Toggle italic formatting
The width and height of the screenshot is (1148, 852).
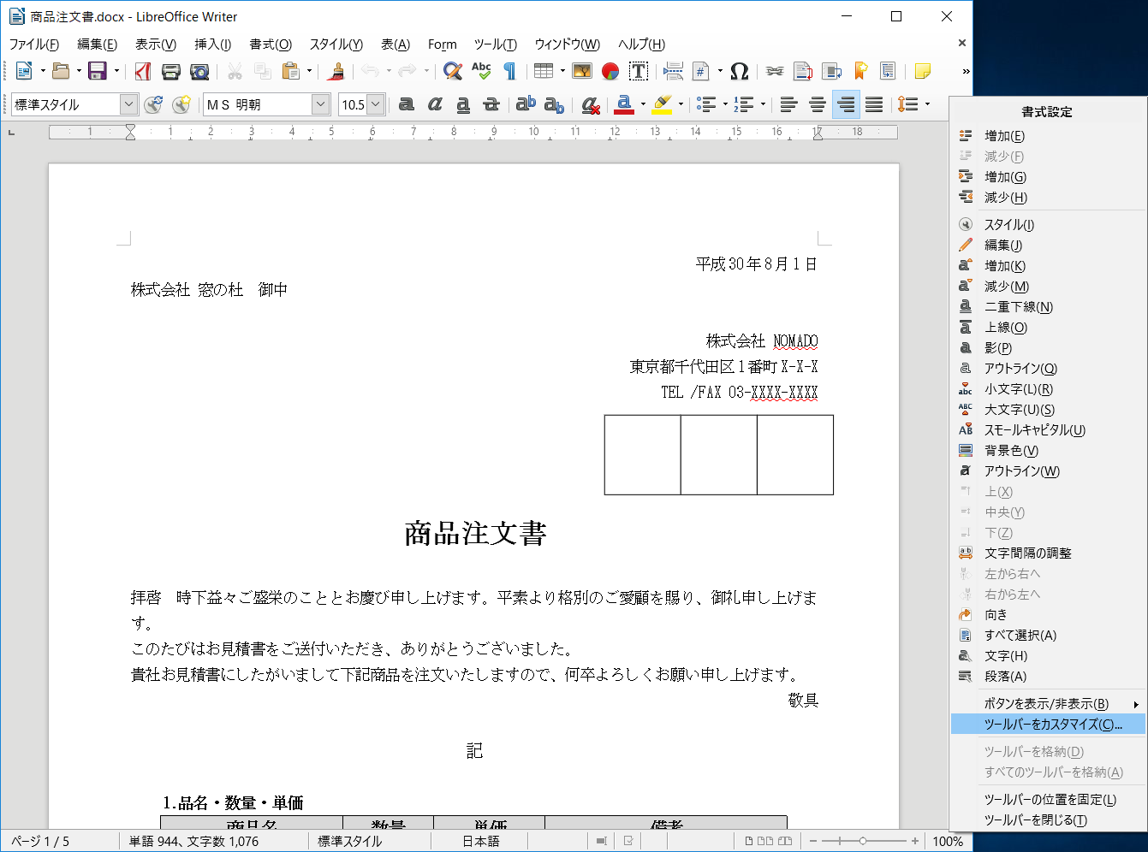(x=435, y=104)
